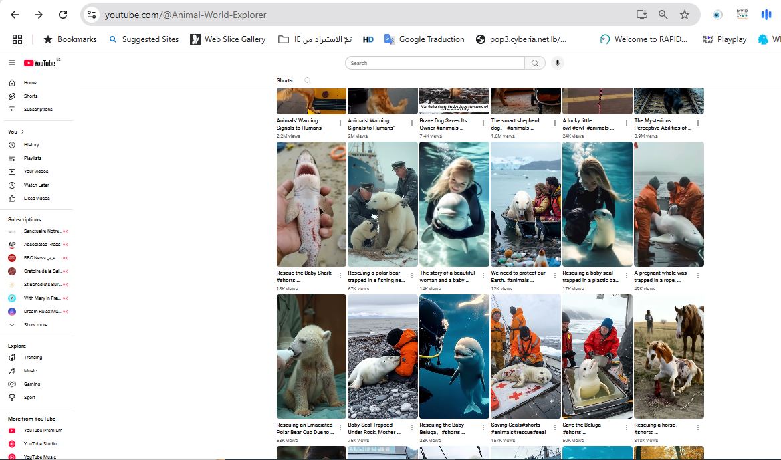781x460 pixels.
Task: Open Google Traduction bookmark
Action: (424, 39)
